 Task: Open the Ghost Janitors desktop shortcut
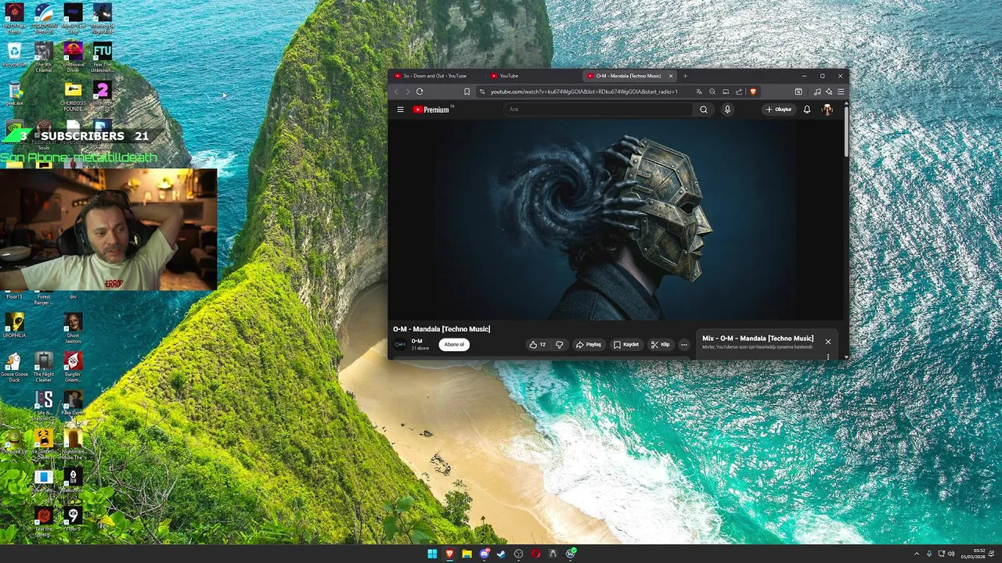click(x=73, y=328)
